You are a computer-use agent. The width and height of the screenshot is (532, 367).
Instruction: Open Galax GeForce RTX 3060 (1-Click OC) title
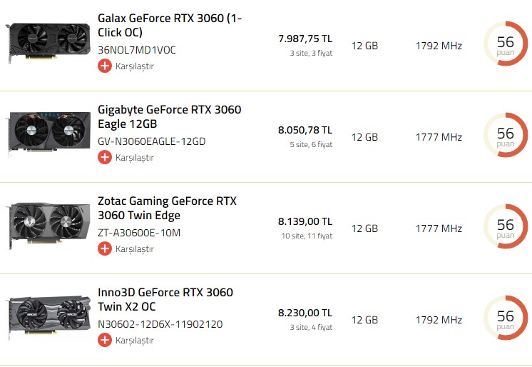(x=170, y=25)
